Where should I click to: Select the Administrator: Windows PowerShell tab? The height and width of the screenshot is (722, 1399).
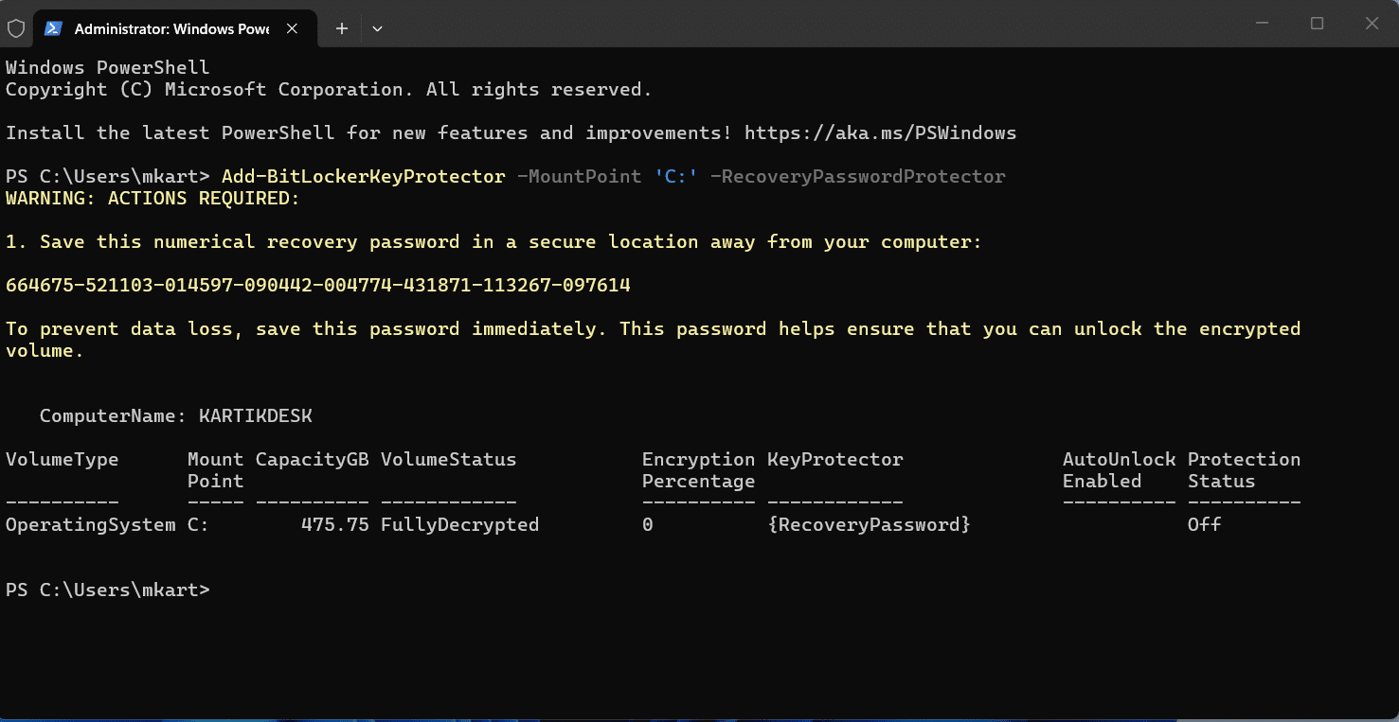click(170, 28)
